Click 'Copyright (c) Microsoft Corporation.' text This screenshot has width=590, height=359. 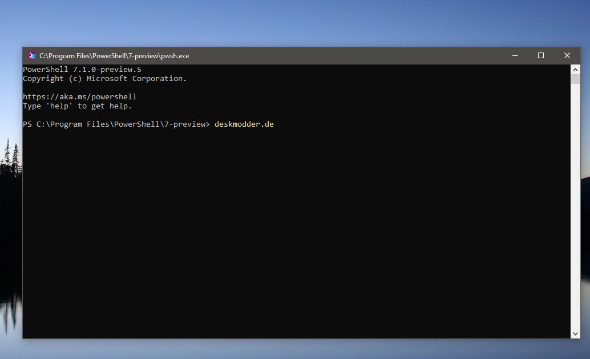[x=104, y=79]
